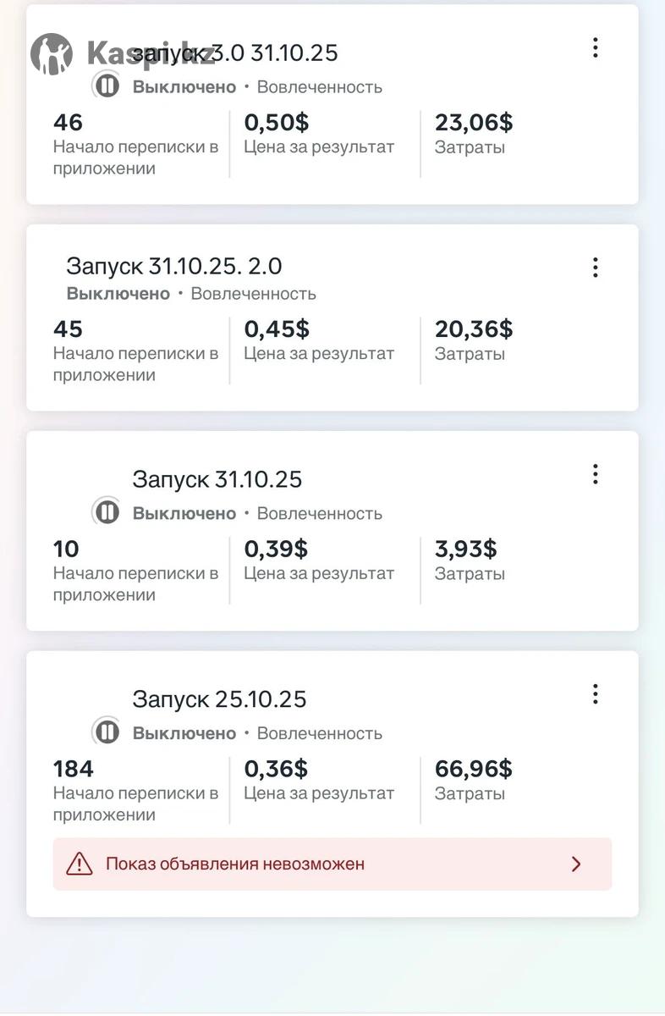Click the warning triangle icon in alert
The width and height of the screenshot is (665, 1016).
coord(80,864)
